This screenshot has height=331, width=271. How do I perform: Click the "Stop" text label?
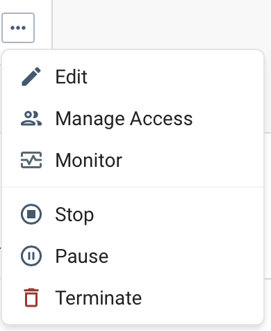[x=74, y=215]
